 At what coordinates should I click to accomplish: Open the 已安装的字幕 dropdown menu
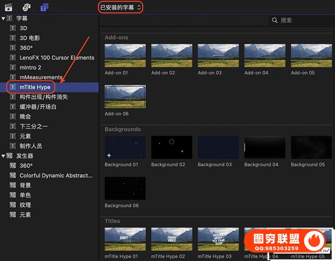(120, 7)
